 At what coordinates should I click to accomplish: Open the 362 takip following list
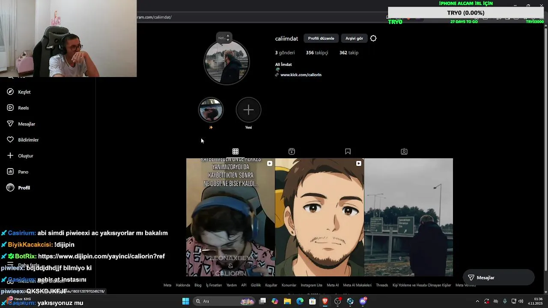click(x=349, y=53)
